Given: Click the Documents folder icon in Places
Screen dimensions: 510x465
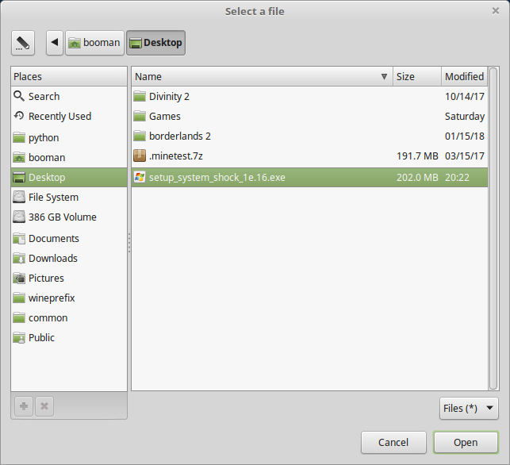Looking at the screenshot, I should [19, 239].
